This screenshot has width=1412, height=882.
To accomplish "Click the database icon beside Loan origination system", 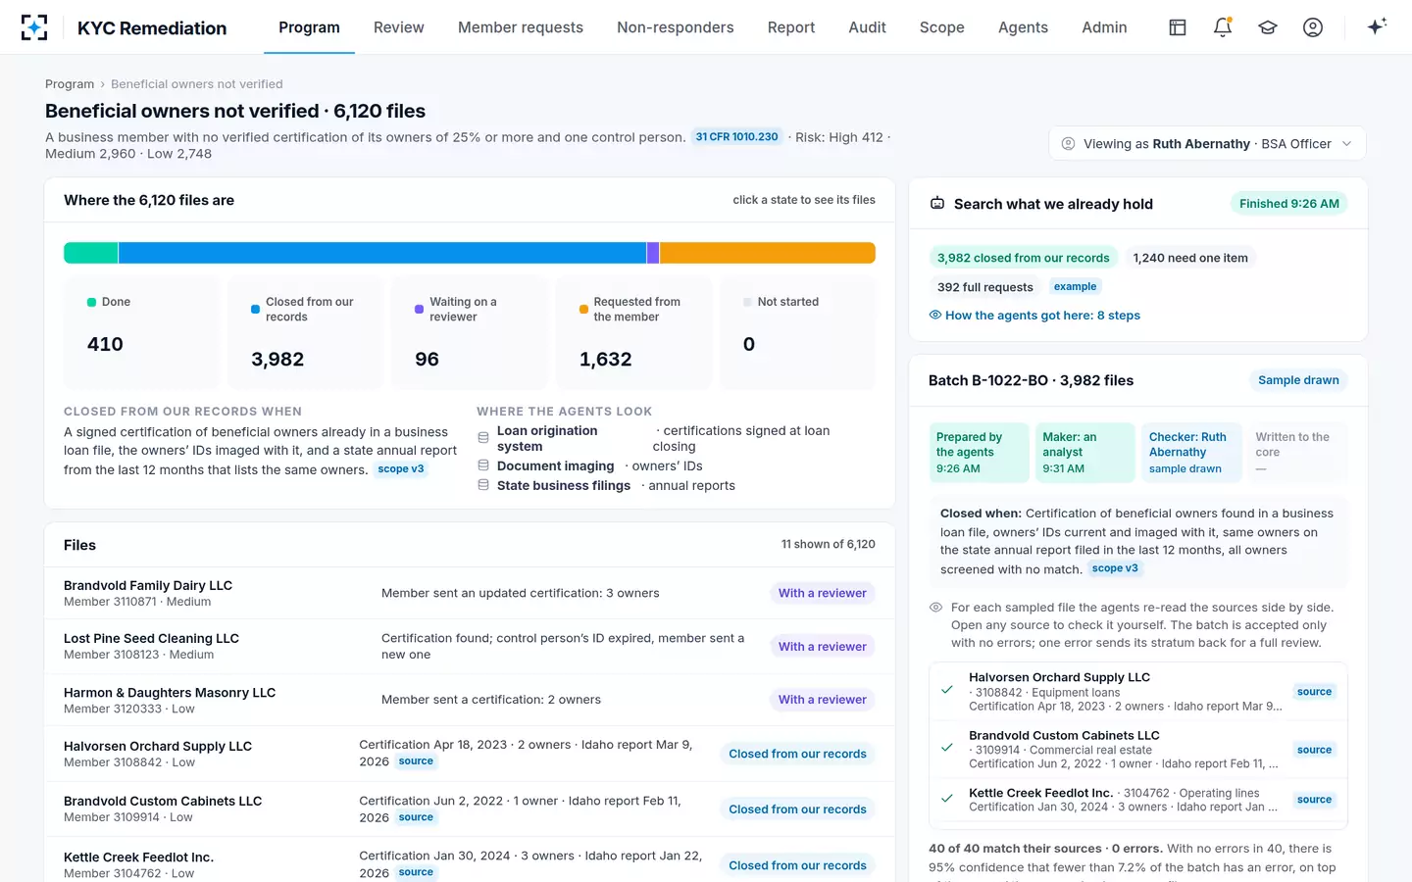I will 483,438.
